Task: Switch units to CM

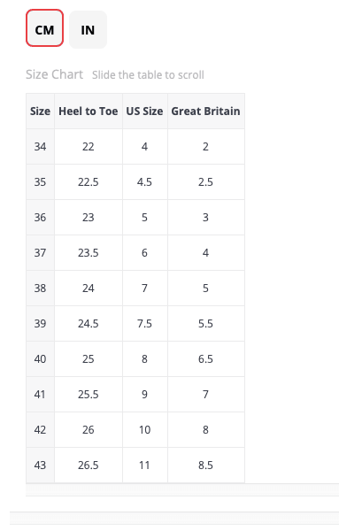Action: (x=44, y=28)
